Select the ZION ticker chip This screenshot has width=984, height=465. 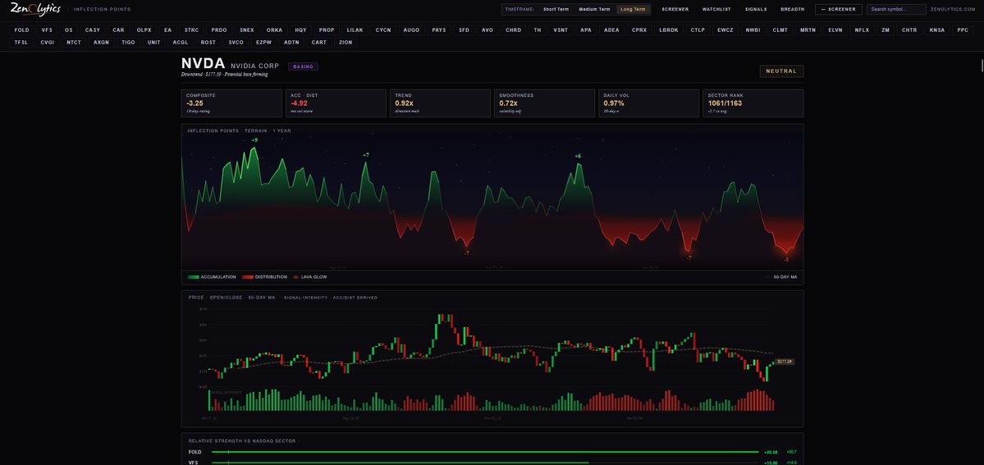(x=346, y=43)
